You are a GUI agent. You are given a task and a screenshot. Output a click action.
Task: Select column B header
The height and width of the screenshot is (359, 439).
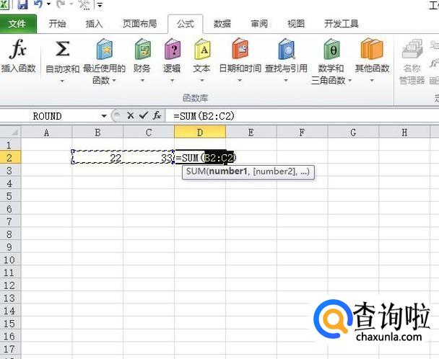pos(97,132)
